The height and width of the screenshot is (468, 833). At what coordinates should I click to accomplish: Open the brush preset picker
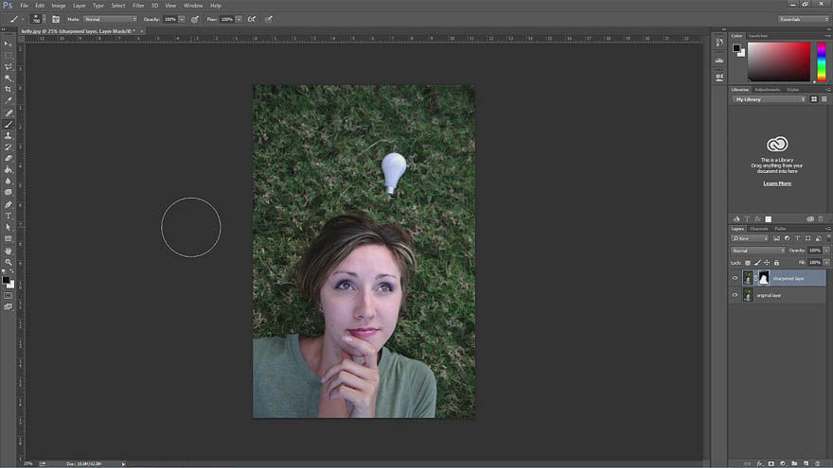click(38, 19)
